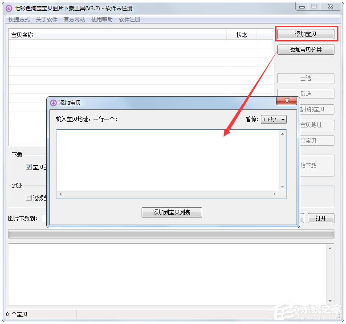Viewport: 346px width, 324px height.
Task: Open the 软件注册 menu
Action: [129, 20]
